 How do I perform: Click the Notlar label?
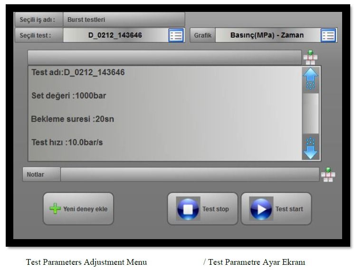[x=41, y=174]
